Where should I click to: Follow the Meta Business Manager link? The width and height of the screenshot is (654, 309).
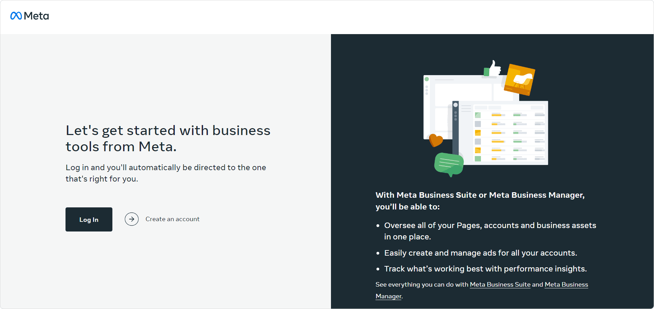coord(566,285)
